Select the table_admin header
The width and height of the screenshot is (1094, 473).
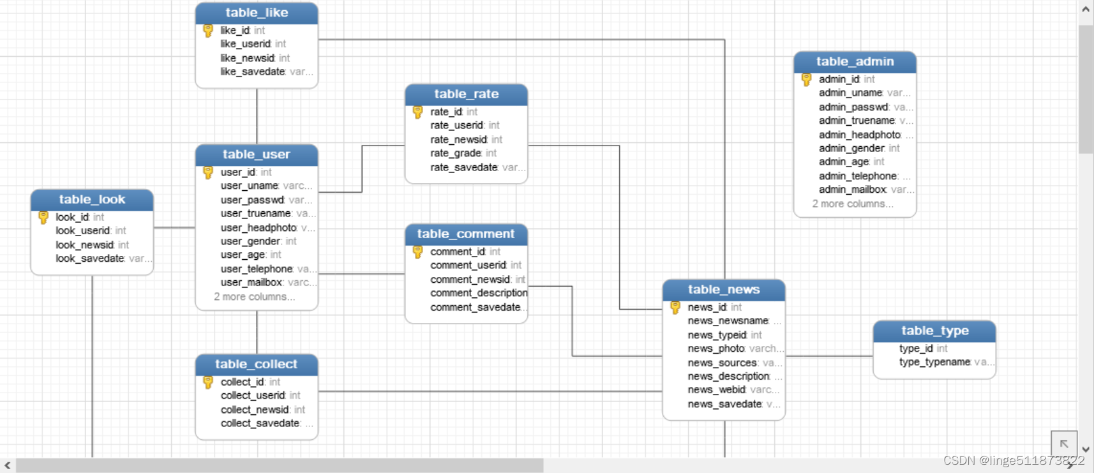pyautogui.click(x=855, y=62)
